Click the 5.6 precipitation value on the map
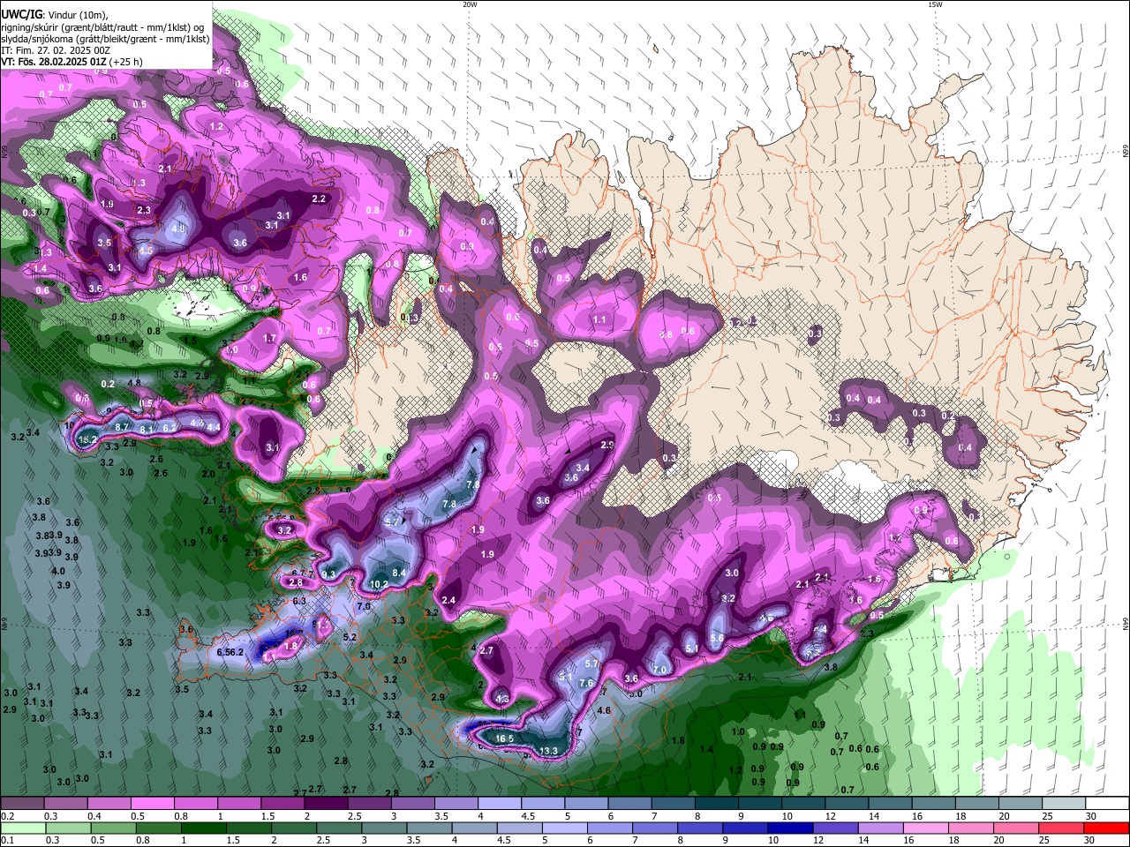Screen dimensions: 1130x847 point(717,638)
